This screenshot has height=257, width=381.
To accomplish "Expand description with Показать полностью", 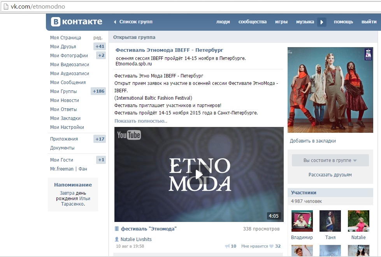I will [141, 121].
